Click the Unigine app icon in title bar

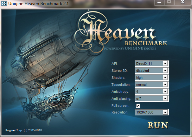tap(4, 3)
